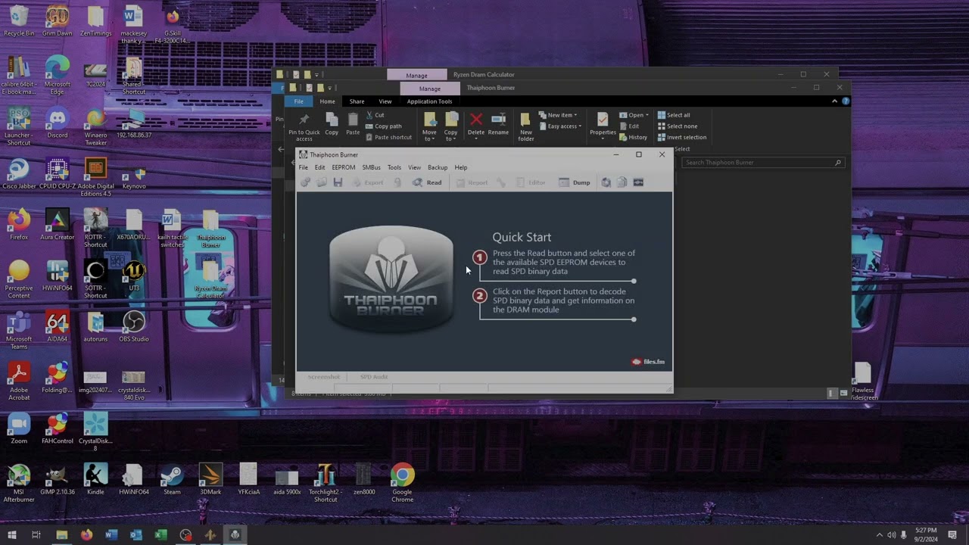Select the Google Chrome desktop shortcut

point(402,483)
